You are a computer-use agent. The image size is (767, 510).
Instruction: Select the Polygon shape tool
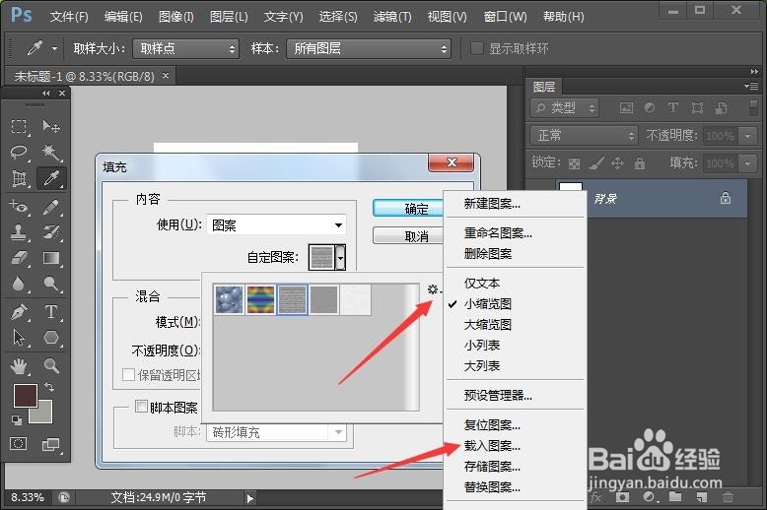tap(51, 338)
